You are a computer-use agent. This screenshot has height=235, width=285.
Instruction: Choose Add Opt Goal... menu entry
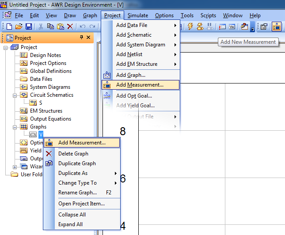[141, 96]
